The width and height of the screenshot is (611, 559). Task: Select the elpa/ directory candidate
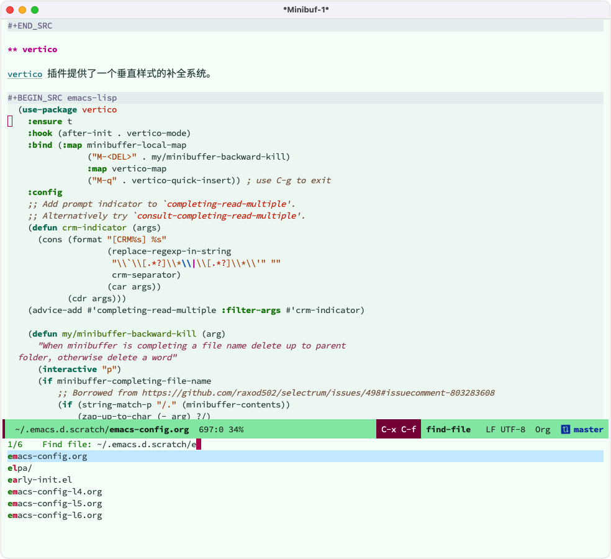[20, 468]
